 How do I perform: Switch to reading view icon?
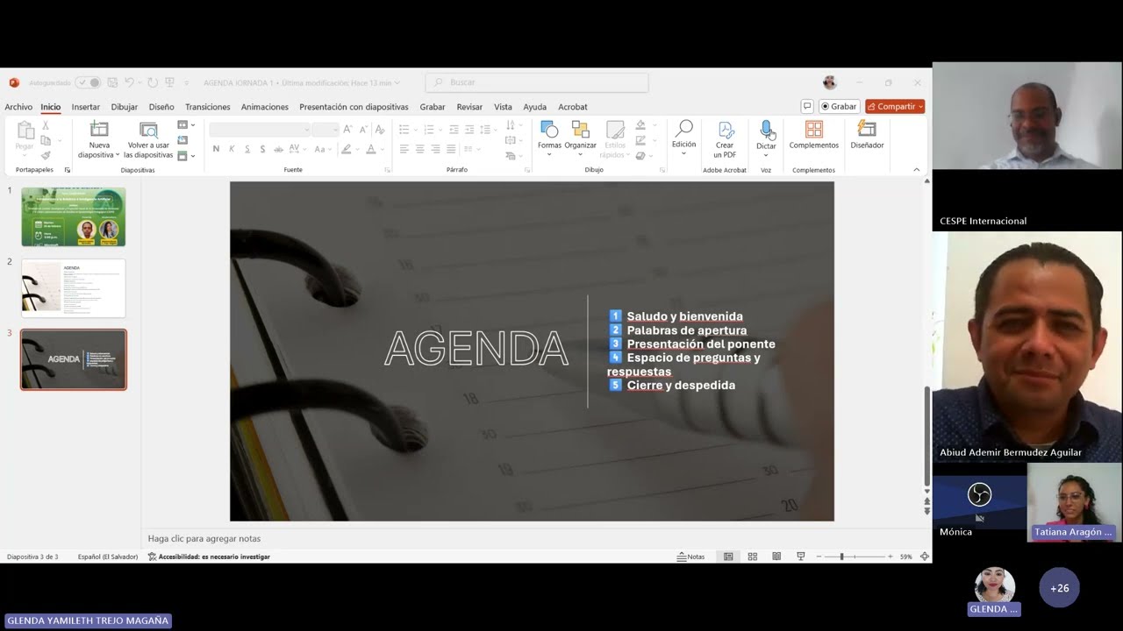pyautogui.click(x=776, y=557)
